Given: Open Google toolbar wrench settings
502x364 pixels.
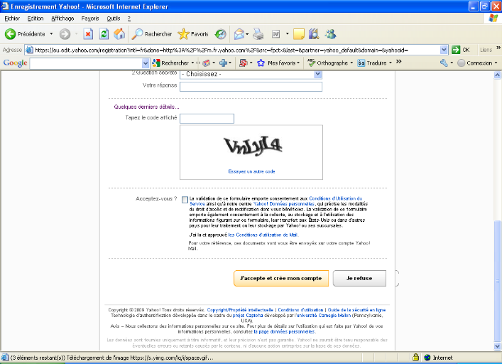Looking at the screenshot, I should 444,63.
